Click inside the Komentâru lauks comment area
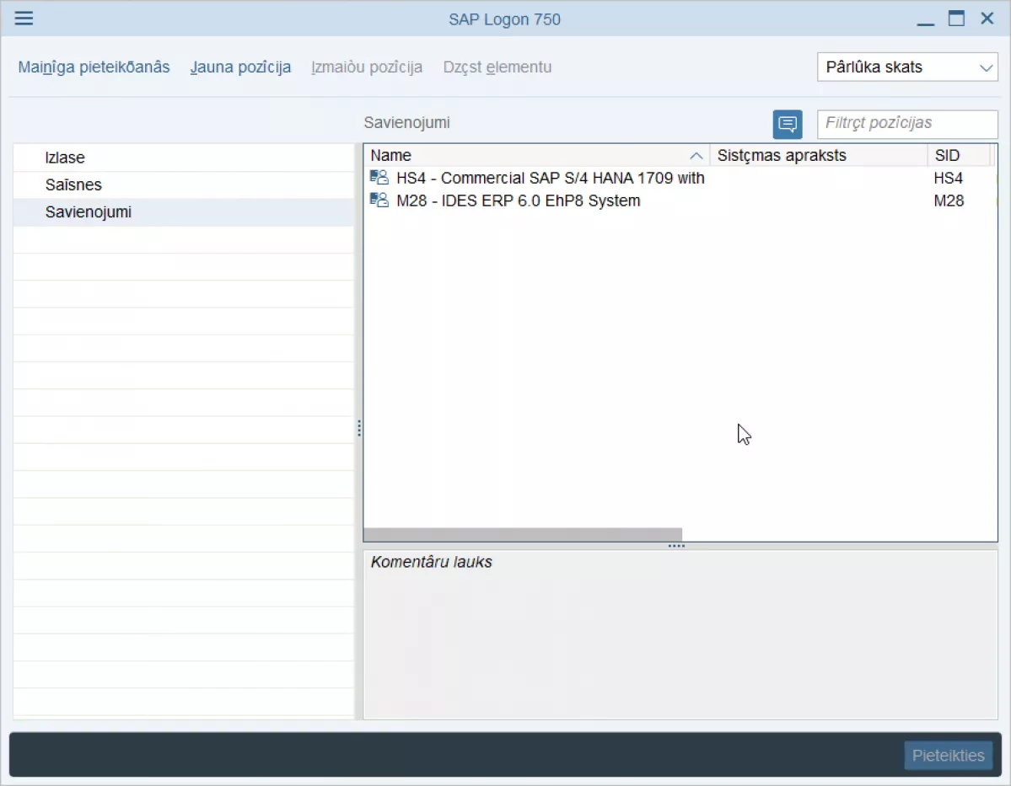 [680, 634]
